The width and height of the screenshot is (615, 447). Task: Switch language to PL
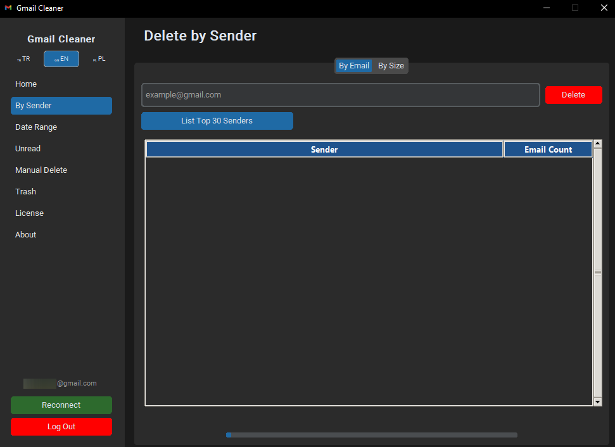pos(99,59)
